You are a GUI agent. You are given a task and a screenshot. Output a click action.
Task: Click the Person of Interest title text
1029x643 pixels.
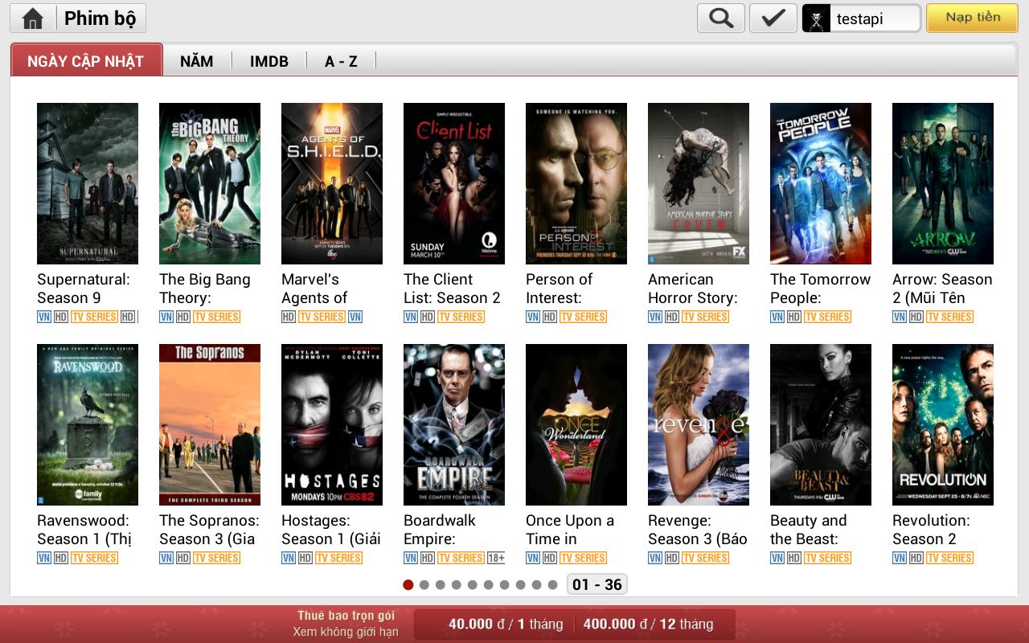pos(559,289)
